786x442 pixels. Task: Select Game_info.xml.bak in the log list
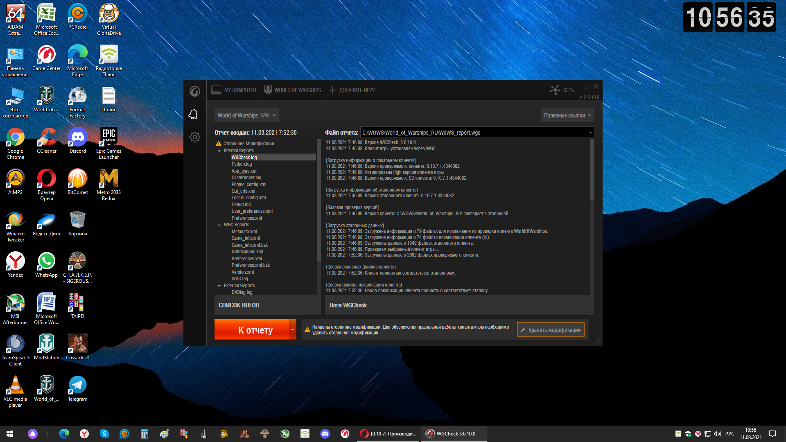tap(250, 245)
